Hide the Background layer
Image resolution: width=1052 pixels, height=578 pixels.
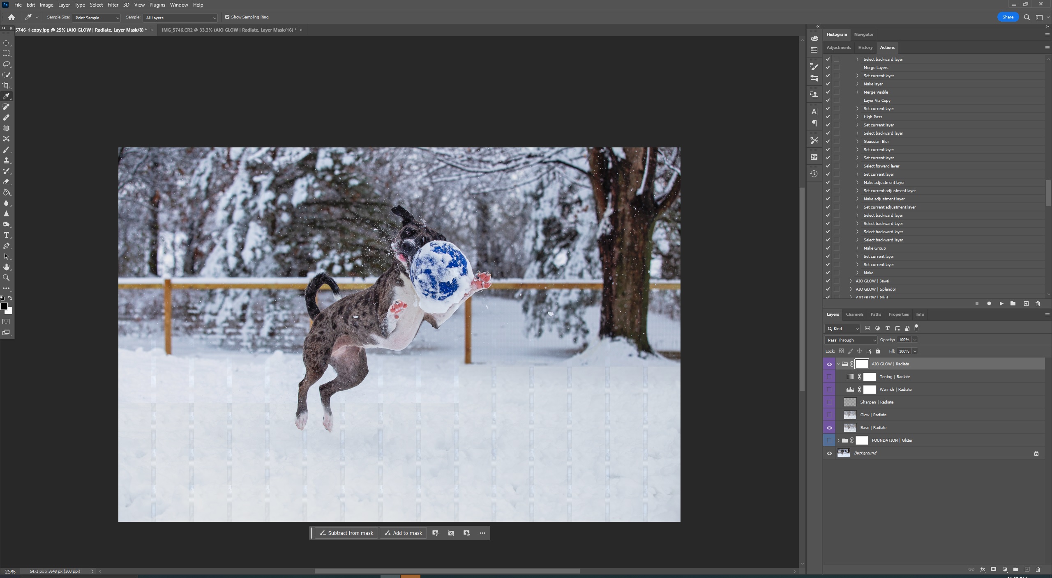829,453
